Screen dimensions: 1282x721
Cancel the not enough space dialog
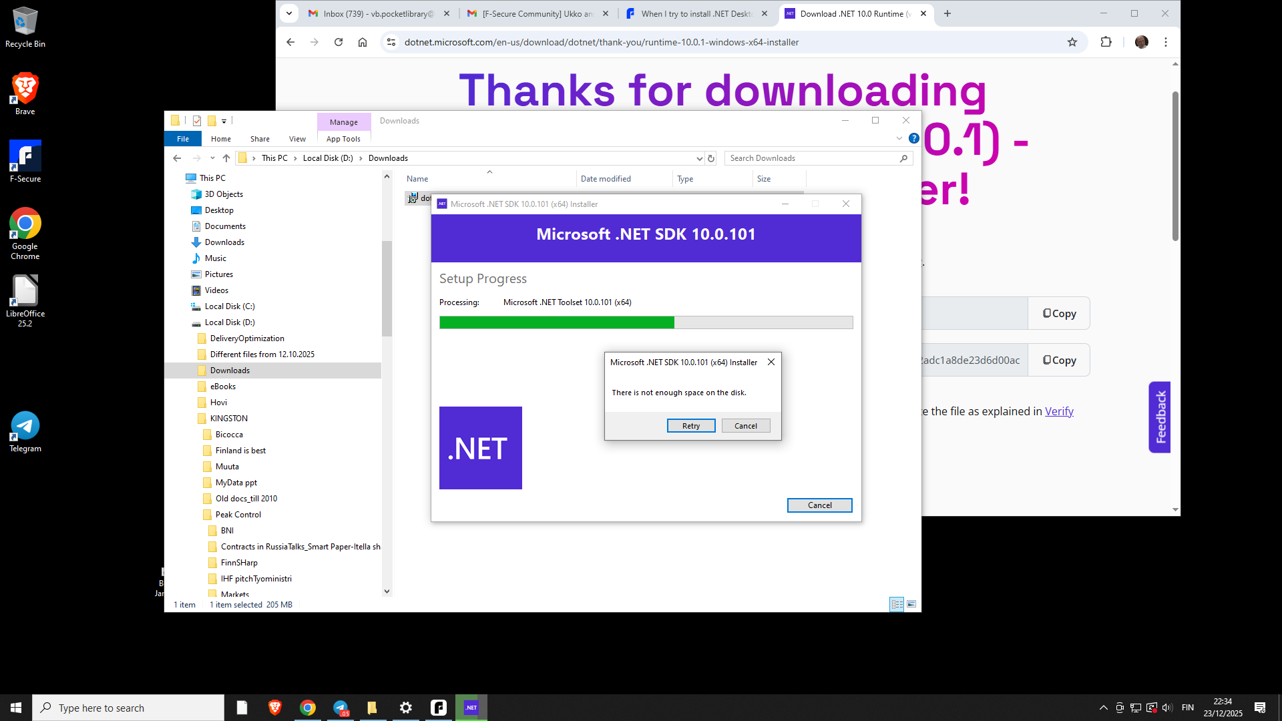[x=745, y=426]
